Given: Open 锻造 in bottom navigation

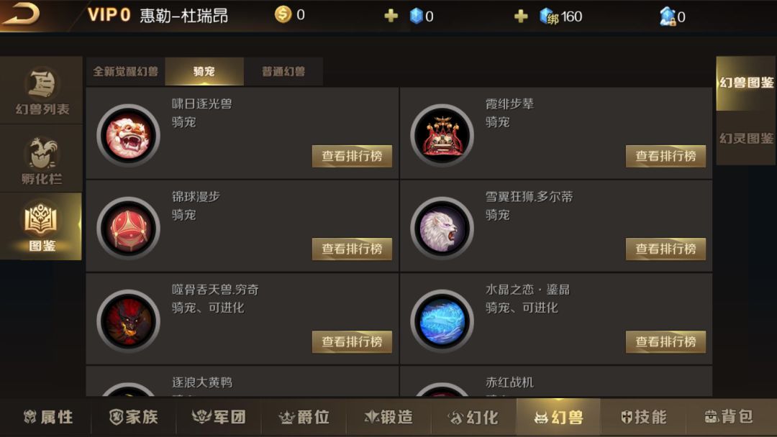Looking at the screenshot, I should point(388,417).
